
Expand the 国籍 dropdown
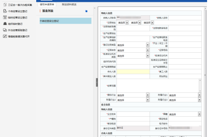[200, 114]
